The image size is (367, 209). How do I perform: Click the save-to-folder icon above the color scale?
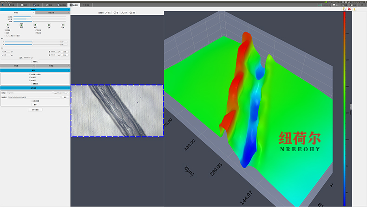tap(344, 9)
